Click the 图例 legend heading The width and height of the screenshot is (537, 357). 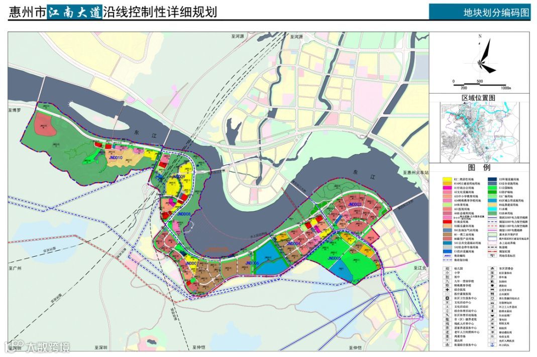479,167
